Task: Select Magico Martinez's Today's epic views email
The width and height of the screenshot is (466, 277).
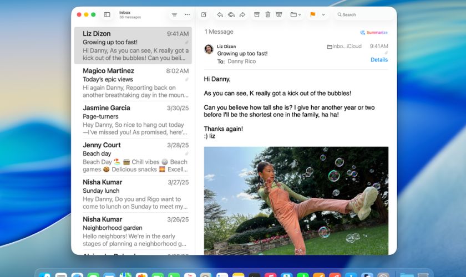Action: 133,83
